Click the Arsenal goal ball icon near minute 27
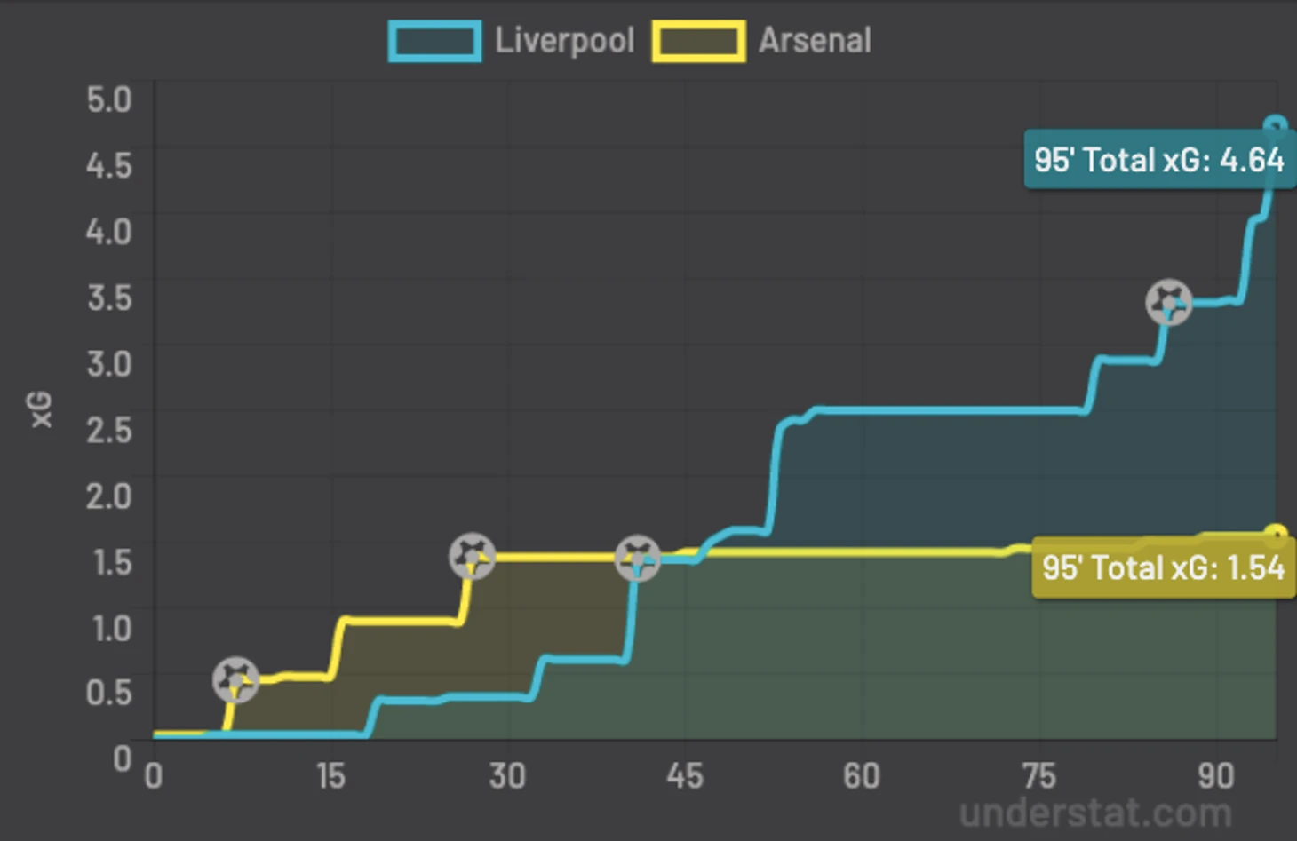 472,556
